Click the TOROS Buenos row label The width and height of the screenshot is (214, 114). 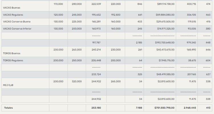click(12, 53)
